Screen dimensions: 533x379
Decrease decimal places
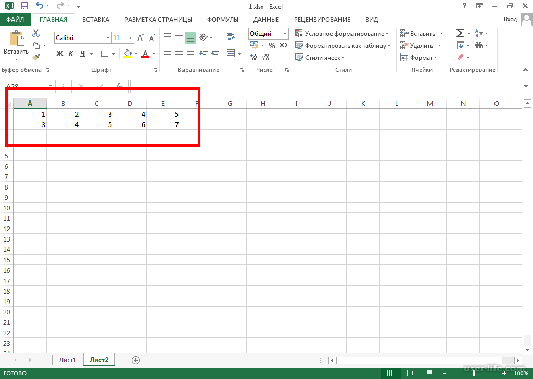click(x=265, y=57)
